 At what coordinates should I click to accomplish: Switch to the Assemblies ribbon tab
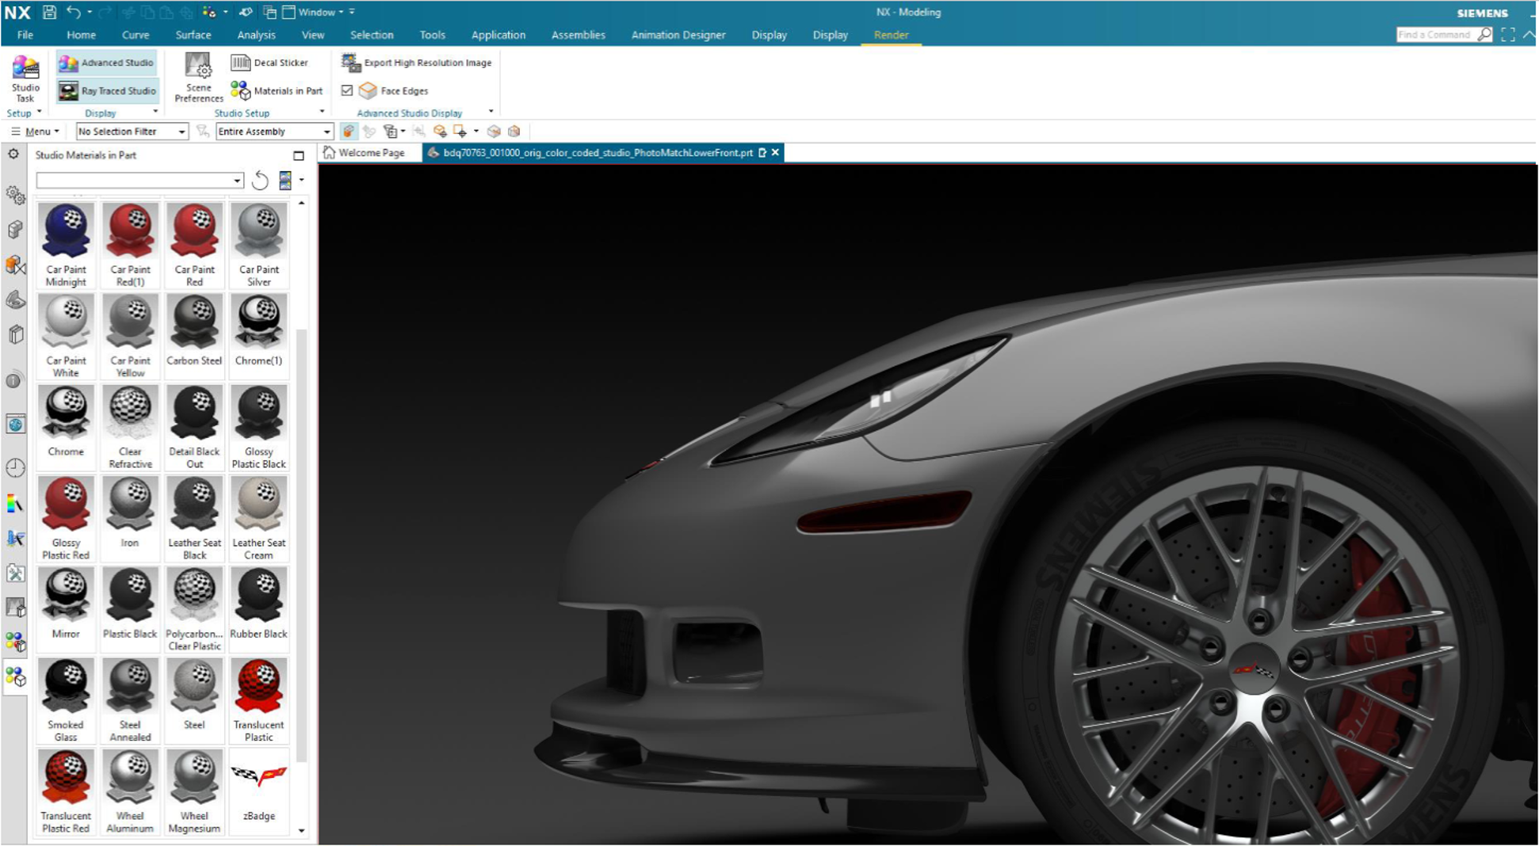click(578, 35)
